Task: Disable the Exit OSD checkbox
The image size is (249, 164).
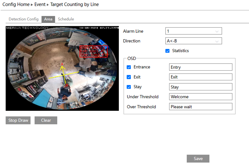Action: click(129, 77)
